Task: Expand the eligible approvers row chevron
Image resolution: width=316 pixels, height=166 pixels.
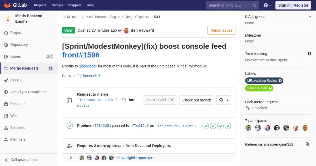Action: click(71, 158)
